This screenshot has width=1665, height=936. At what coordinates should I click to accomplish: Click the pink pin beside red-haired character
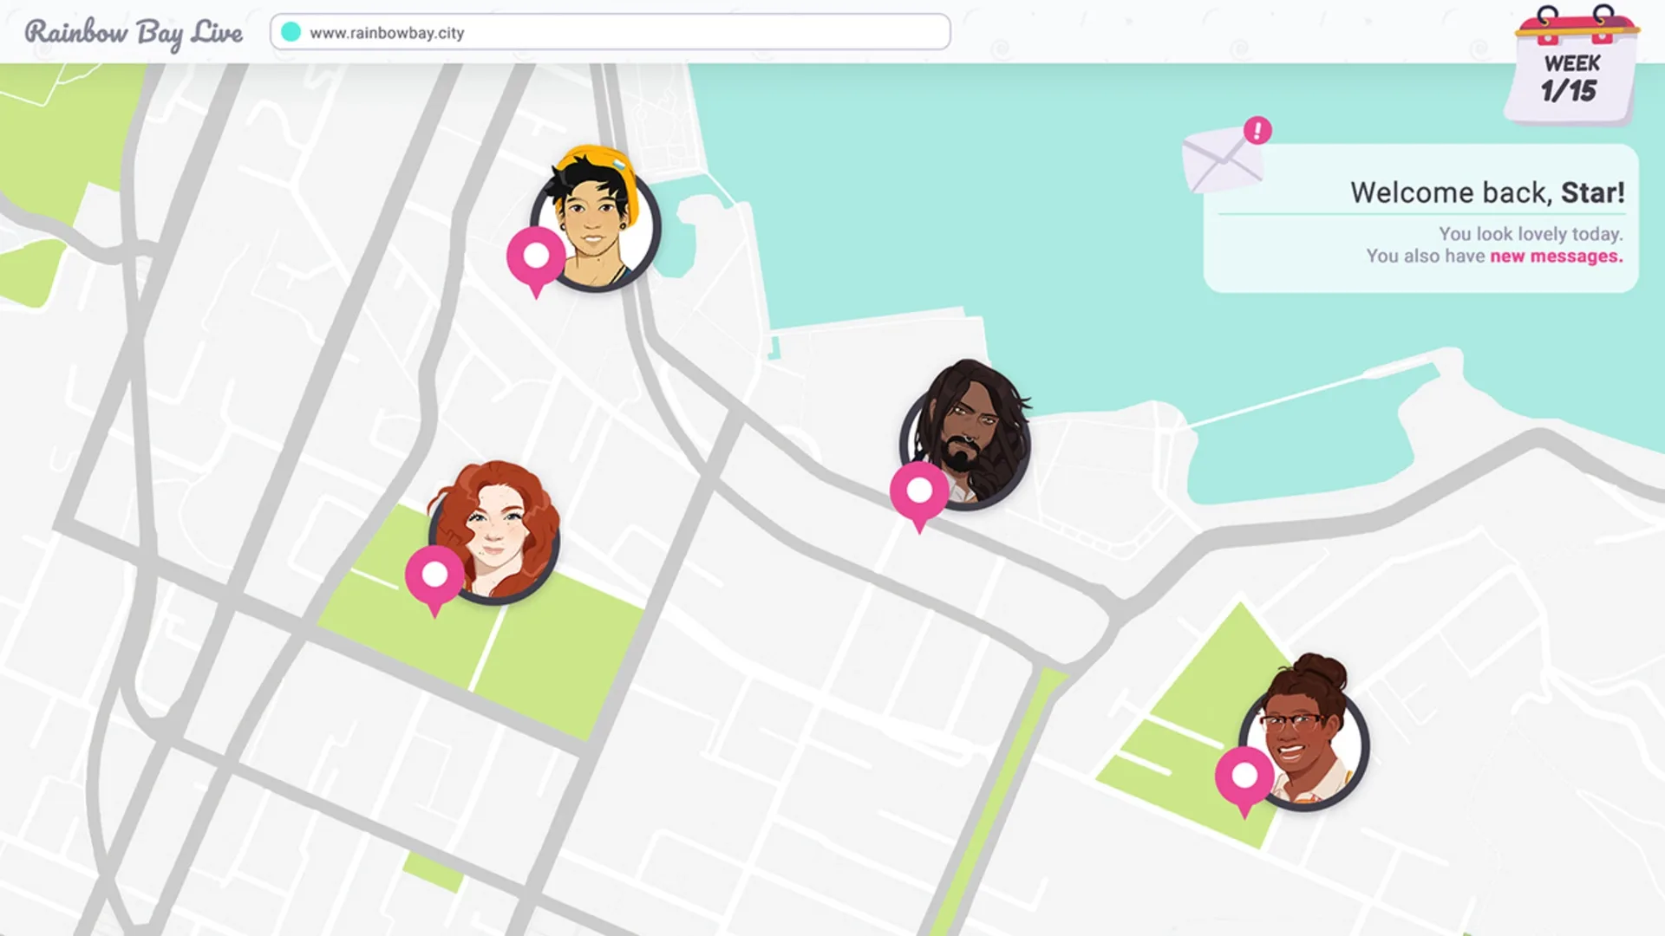[x=434, y=575]
